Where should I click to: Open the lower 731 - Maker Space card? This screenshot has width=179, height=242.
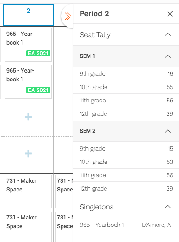pos(28,227)
